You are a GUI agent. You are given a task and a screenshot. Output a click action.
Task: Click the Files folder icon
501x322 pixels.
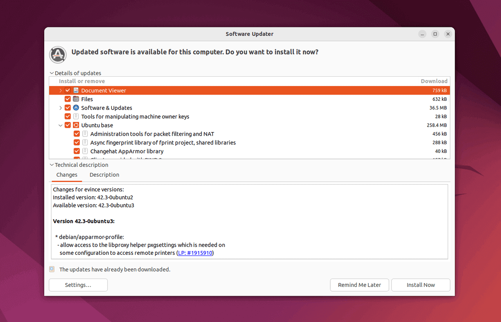tap(76, 99)
